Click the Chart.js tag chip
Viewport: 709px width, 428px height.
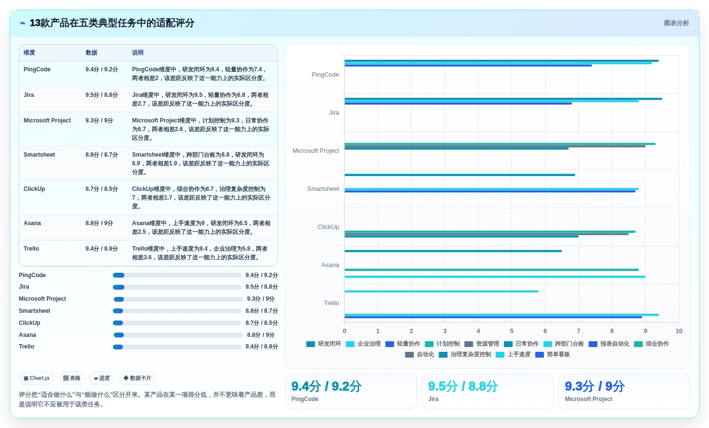[37, 378]
